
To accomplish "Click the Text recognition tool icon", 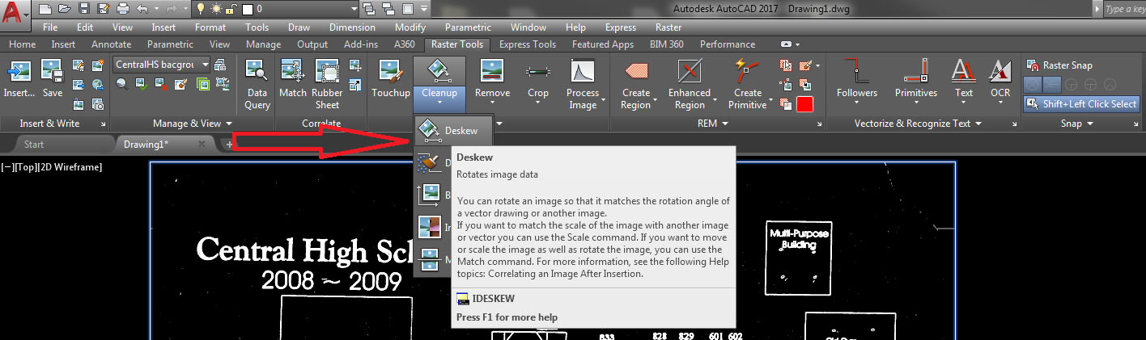I will coord(963,79).
